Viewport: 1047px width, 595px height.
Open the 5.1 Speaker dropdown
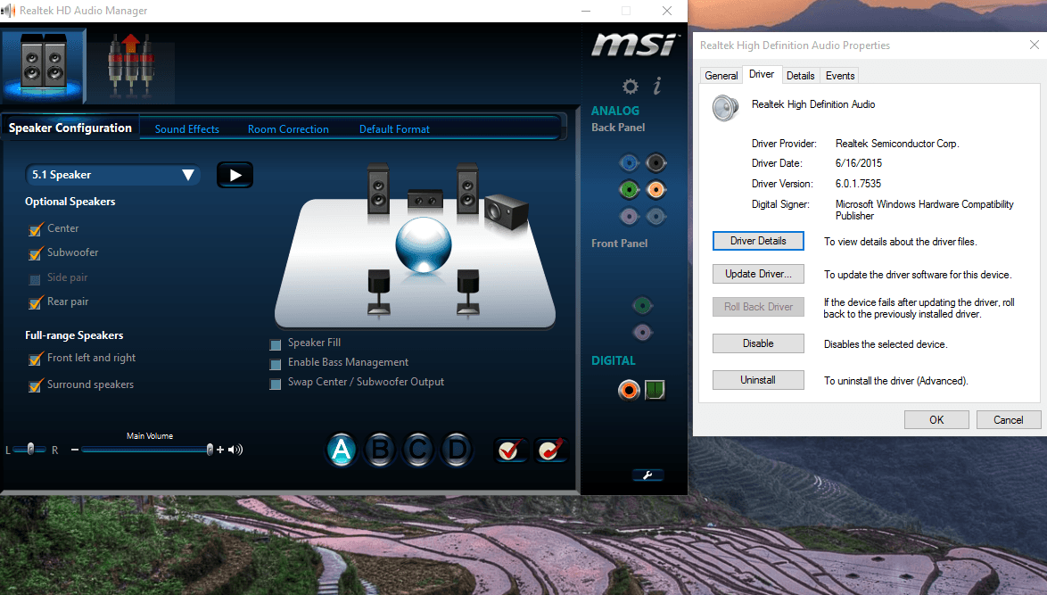pos(188,175)
